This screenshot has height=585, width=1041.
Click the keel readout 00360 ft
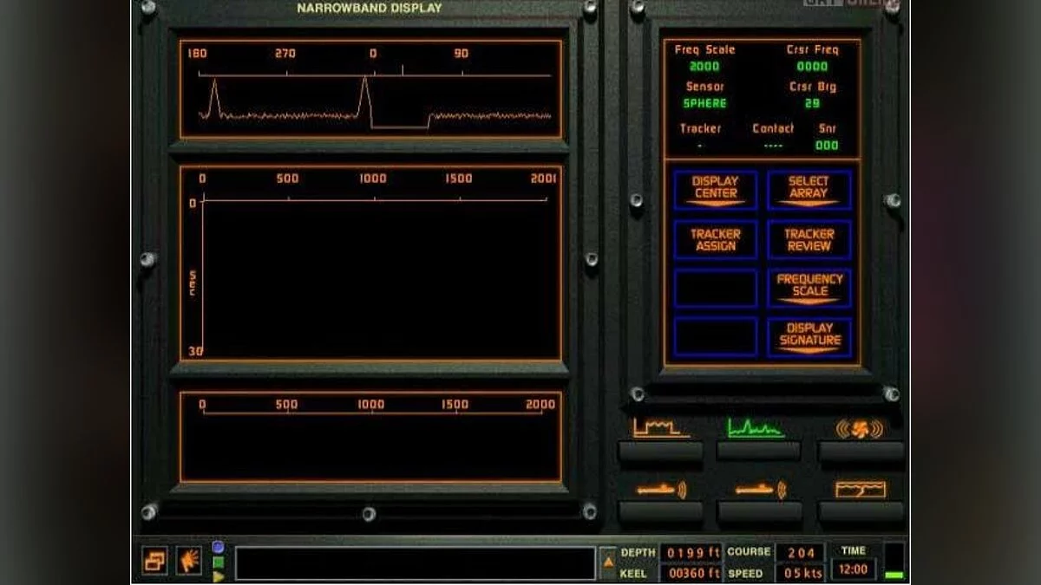pyautogui.click(x=691, y=573)
